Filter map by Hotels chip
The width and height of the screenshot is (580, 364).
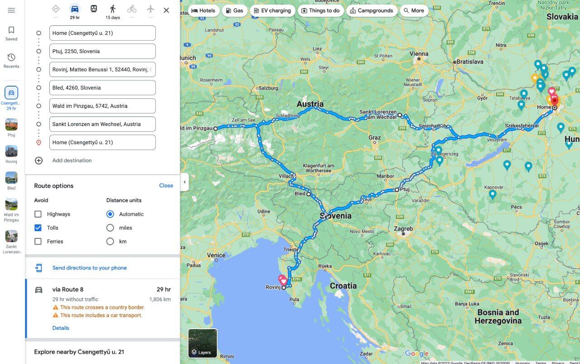pyautogui.click(x=203, y=10)
